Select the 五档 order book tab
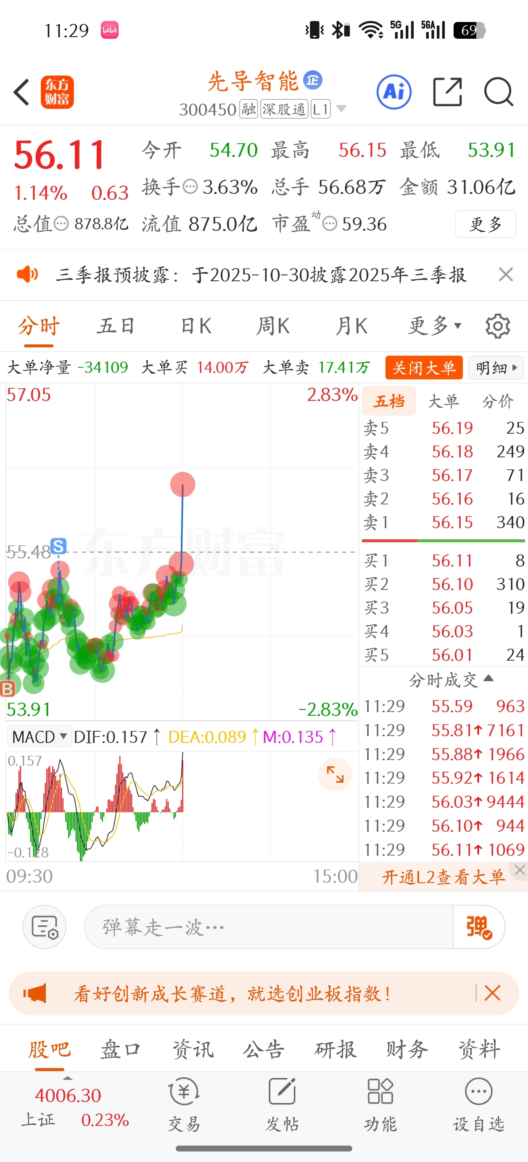Image resolution: width=528 pixels, height=1162 pixels. [389, 400]
